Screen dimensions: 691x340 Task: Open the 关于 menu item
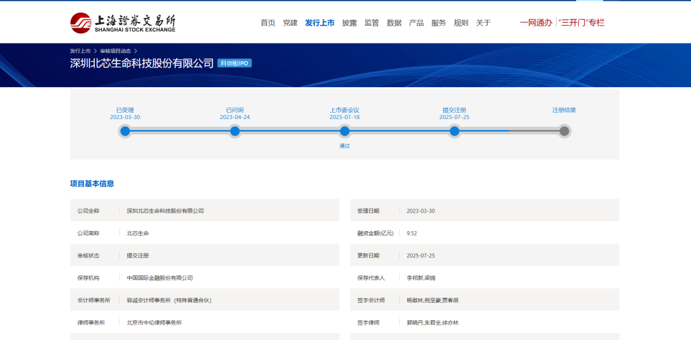point(483,23)
